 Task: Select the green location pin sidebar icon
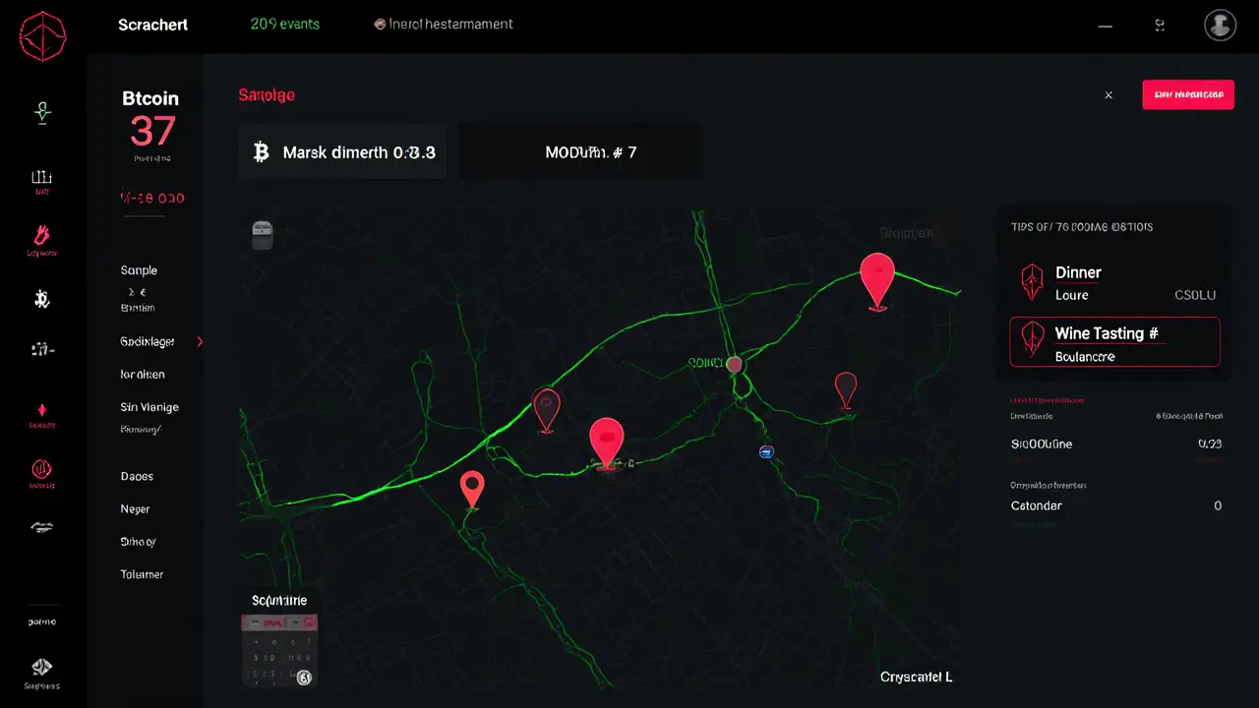point(41,111)
